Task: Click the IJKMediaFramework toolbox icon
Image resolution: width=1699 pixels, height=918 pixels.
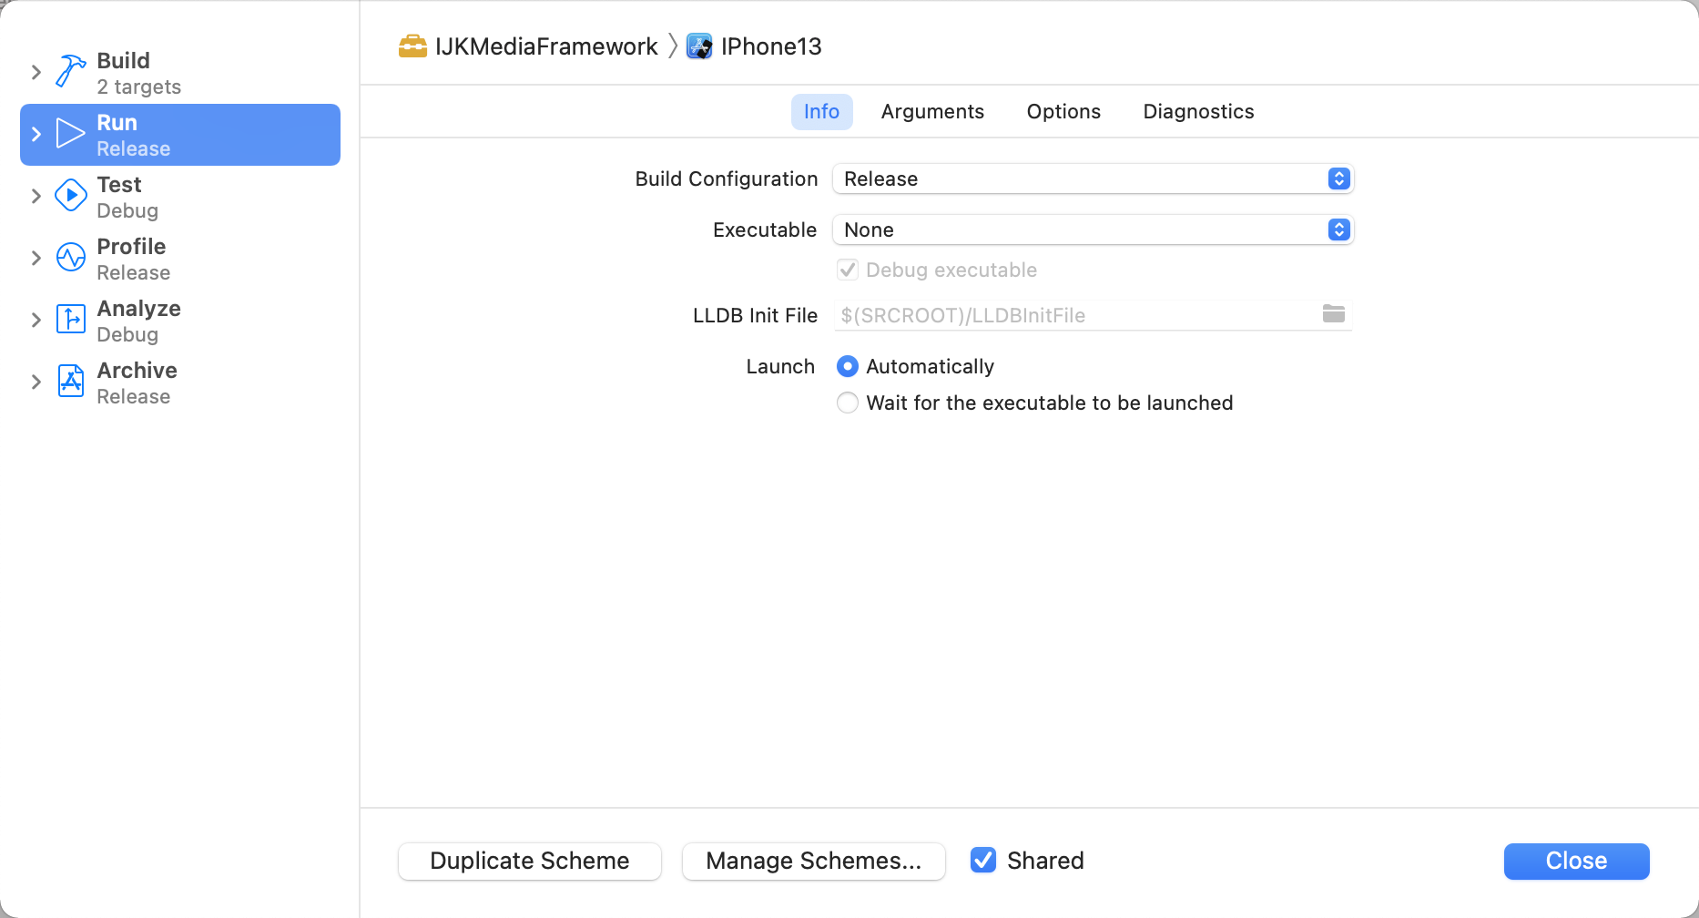Action: point(413,46)
